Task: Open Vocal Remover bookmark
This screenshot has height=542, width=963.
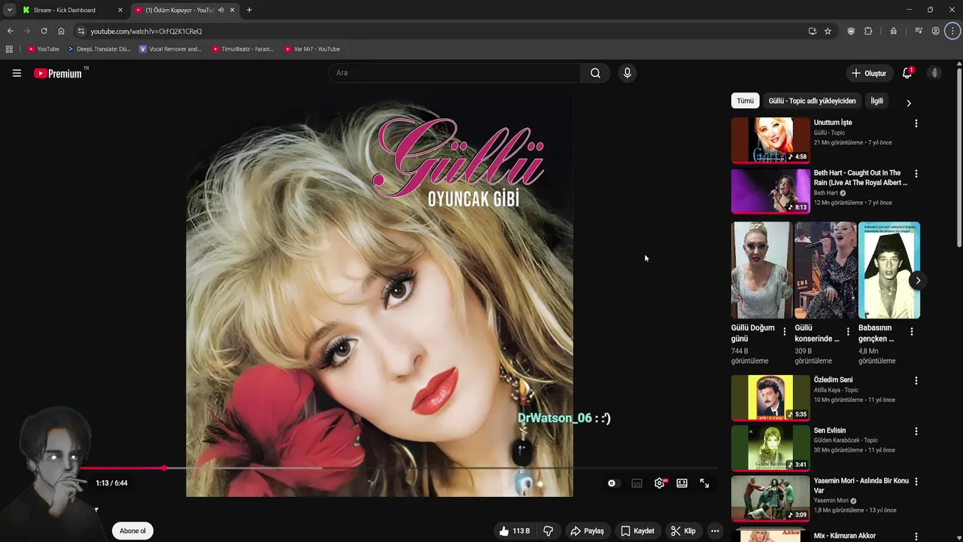Action: pos(171,49)
